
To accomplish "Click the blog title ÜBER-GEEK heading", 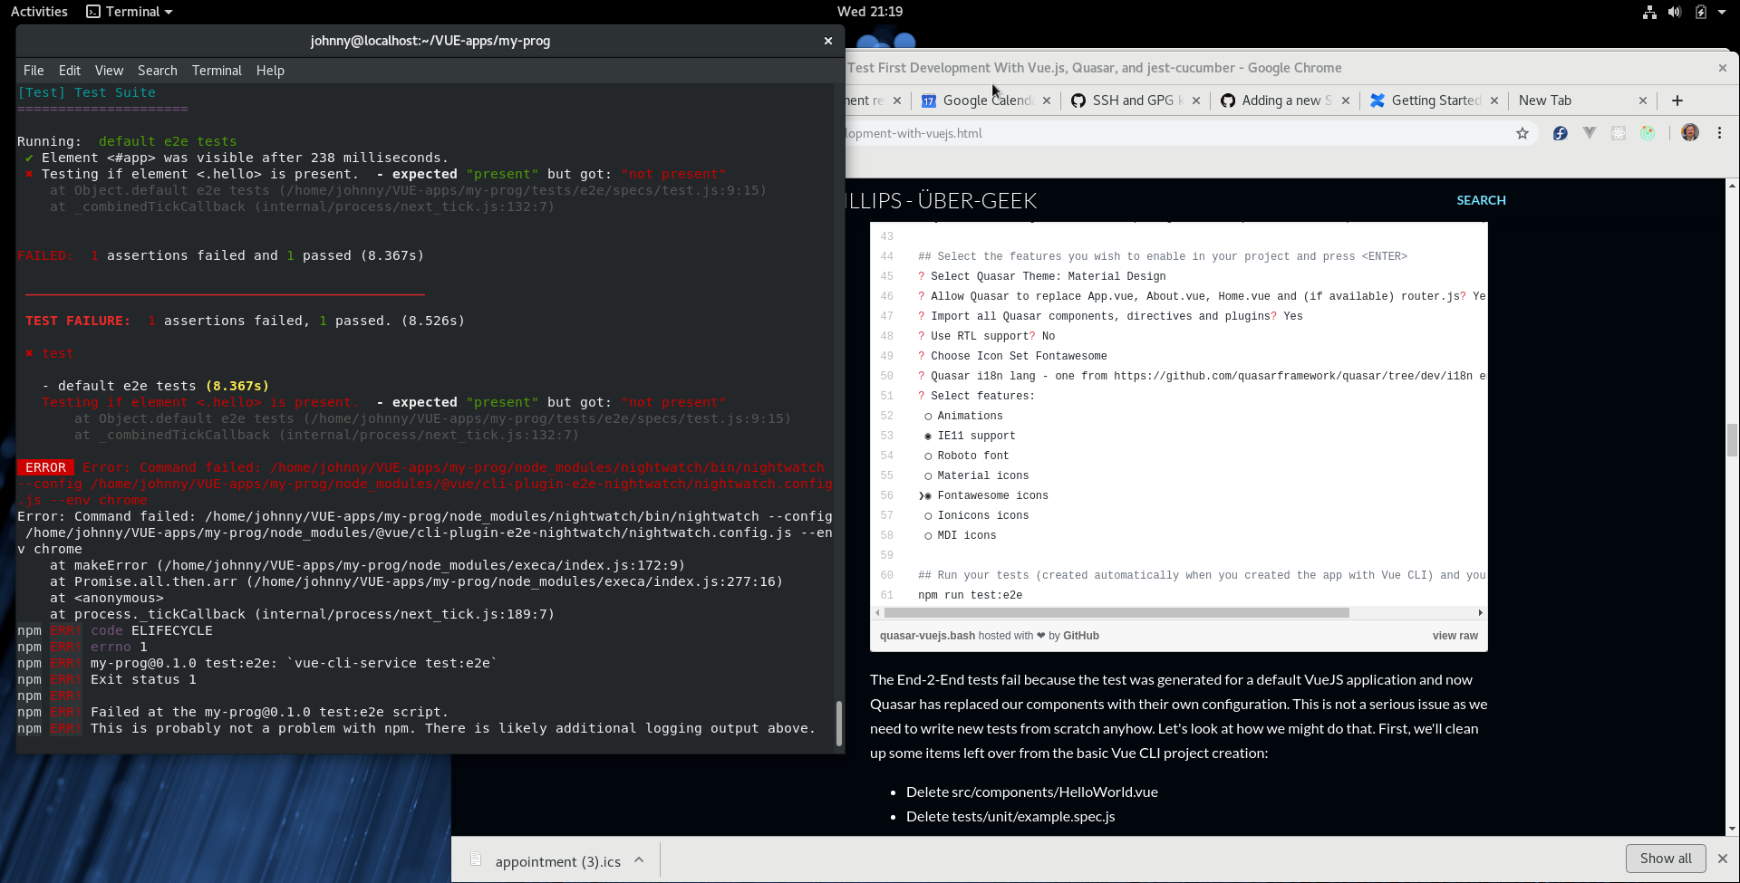I will [942, 200].
